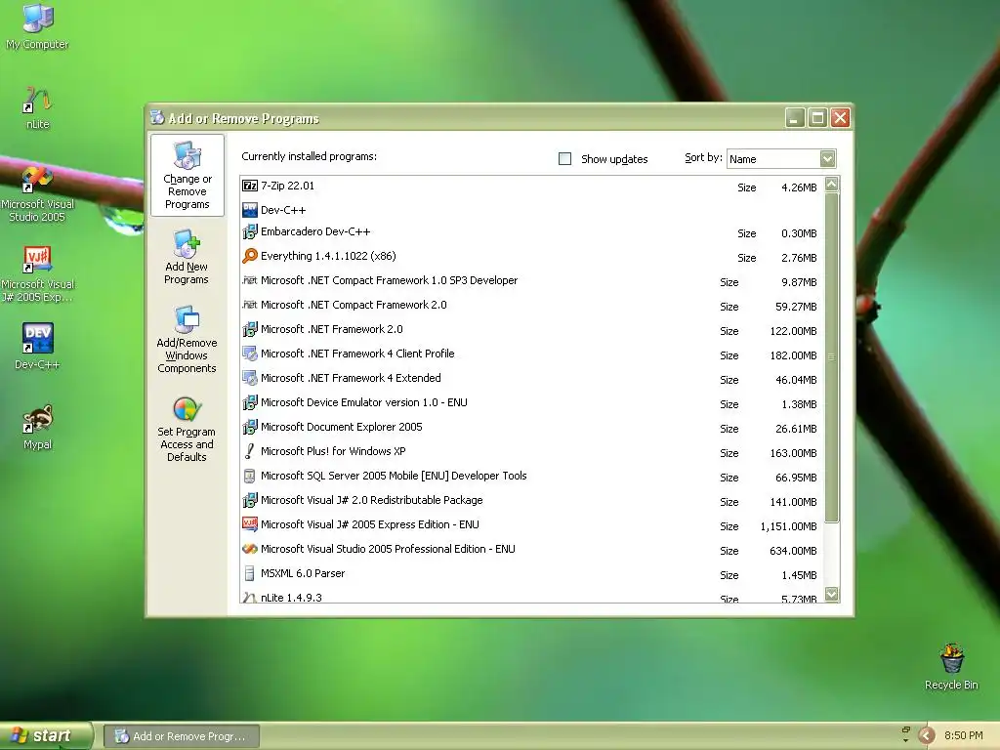Viewport: 1000px width, 750px height.
Task: Click the system tray expand arrow
Action: [x=926, y=736]
